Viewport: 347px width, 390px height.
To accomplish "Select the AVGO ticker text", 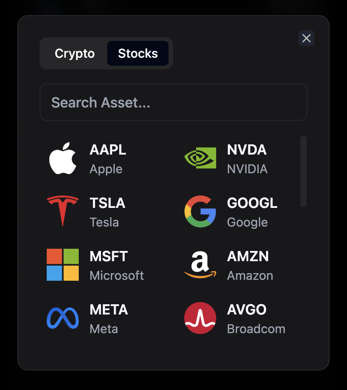I will tap(246, 310).
